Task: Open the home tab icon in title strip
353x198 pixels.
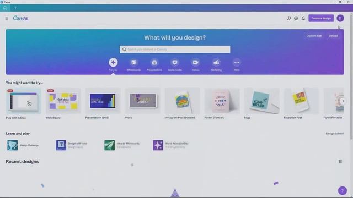Action: [5, 8]
